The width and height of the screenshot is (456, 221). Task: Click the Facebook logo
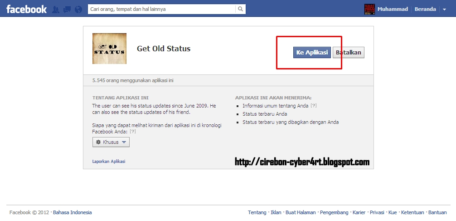[26, 9]
